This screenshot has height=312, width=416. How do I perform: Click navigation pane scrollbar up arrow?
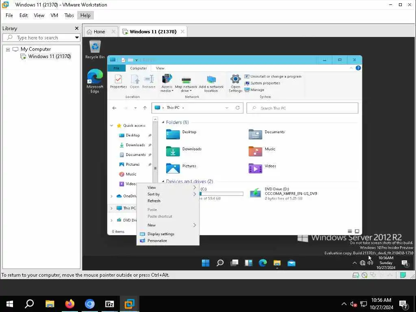tap(155, 119)
